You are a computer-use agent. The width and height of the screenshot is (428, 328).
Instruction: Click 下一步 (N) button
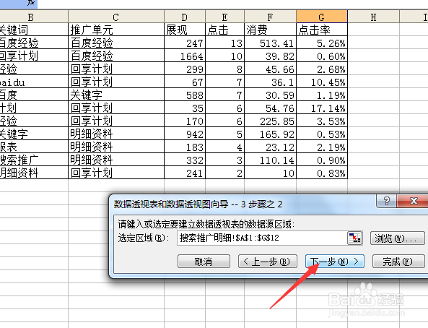[335, 262]
